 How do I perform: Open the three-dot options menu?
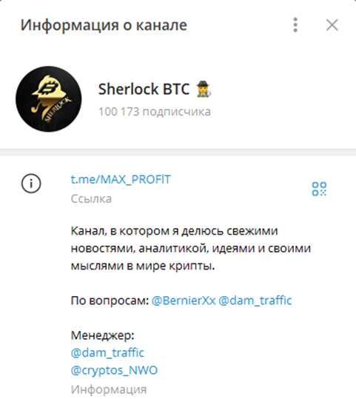click(295, 25)
